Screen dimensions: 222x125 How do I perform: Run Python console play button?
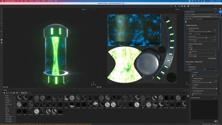tap(216, 121)
